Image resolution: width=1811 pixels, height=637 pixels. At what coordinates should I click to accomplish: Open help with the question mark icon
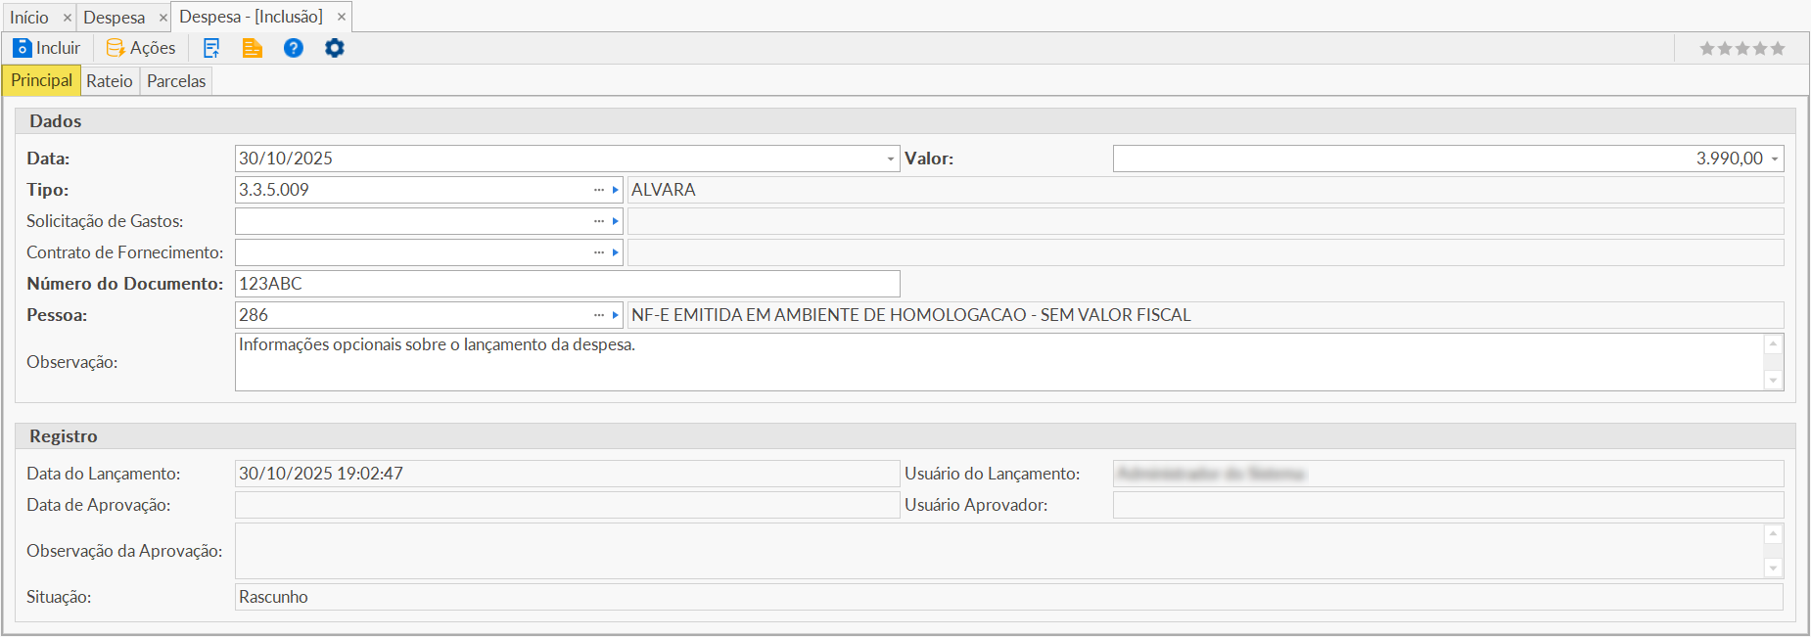pyautogui.click(x=294, y=48)
